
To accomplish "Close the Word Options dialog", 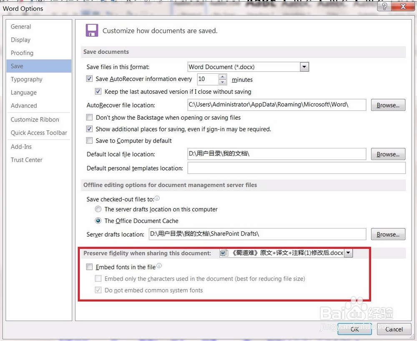I will (403, 6).
